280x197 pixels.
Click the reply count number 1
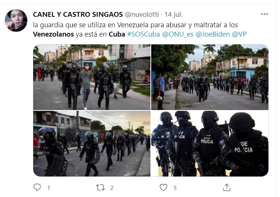tap(49, 188)
